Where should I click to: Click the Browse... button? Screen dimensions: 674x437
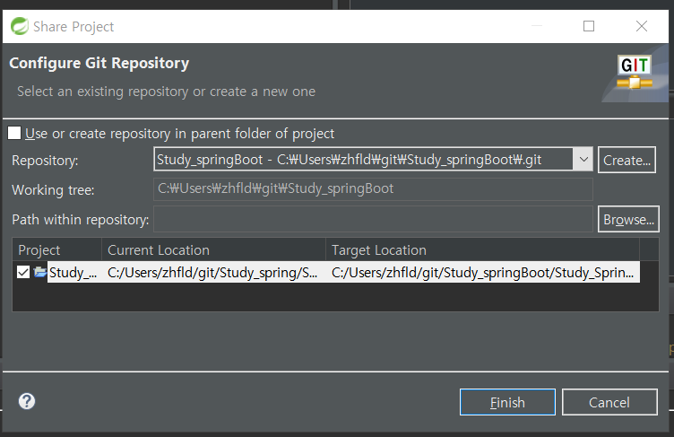[628, 219]
